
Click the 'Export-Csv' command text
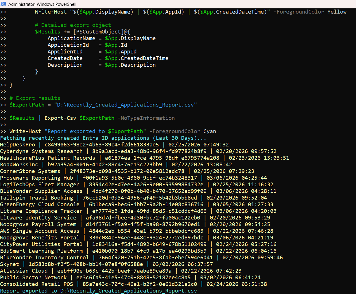click(x=60, y=118)
